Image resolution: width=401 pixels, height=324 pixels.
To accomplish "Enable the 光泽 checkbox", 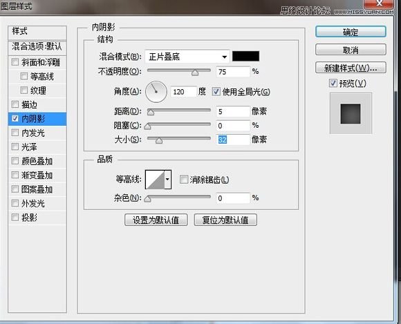I will (15, 146).
